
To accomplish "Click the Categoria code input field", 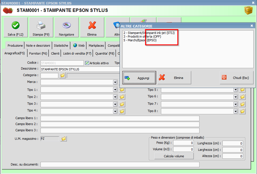I will [x=49, y=76].
